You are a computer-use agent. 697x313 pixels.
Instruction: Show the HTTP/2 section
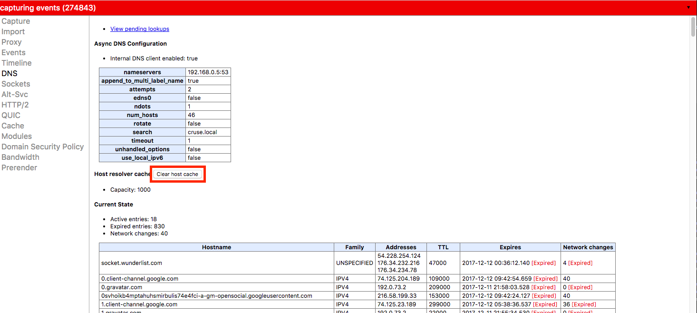click(x=15, y=105)
